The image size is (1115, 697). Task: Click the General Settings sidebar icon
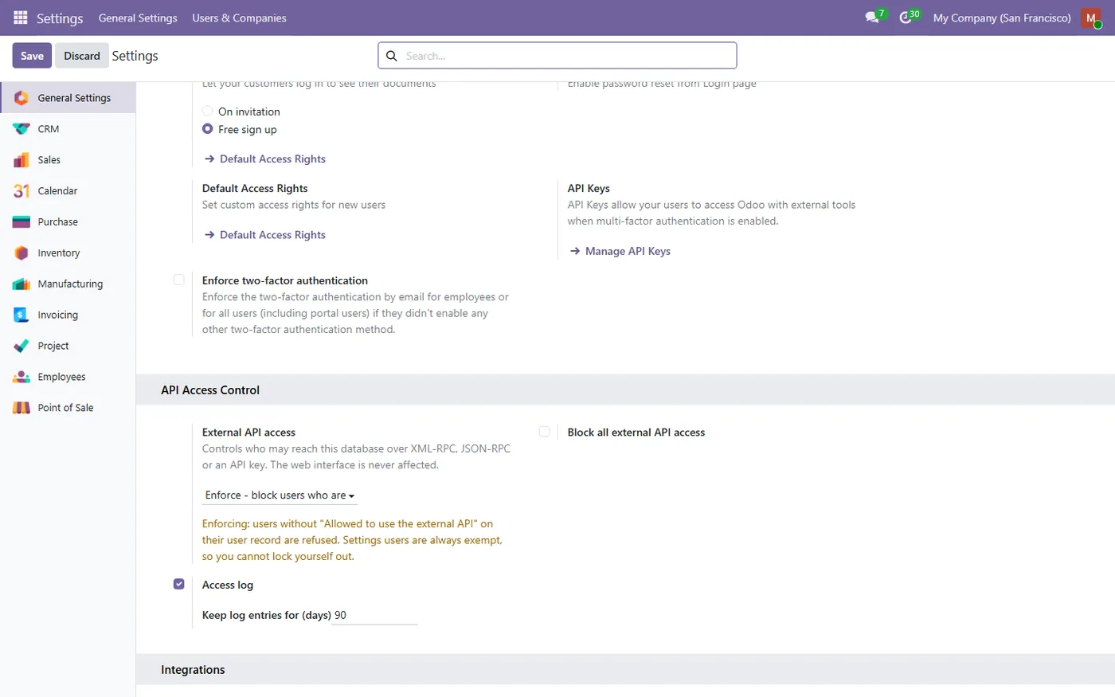click(22, 98)
